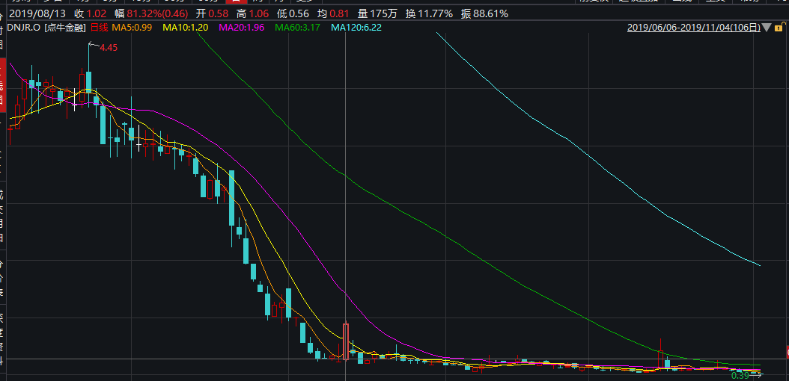Click the cyan MA120:6.22 label
The image size is (789, 381).
[356, 28]
